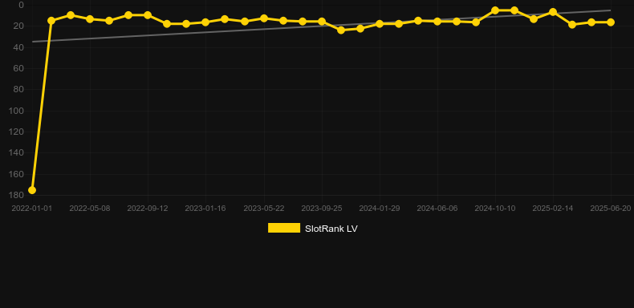Click the 100 y-axis label
This screenshot has width=634, height=308.
(17, 111)
